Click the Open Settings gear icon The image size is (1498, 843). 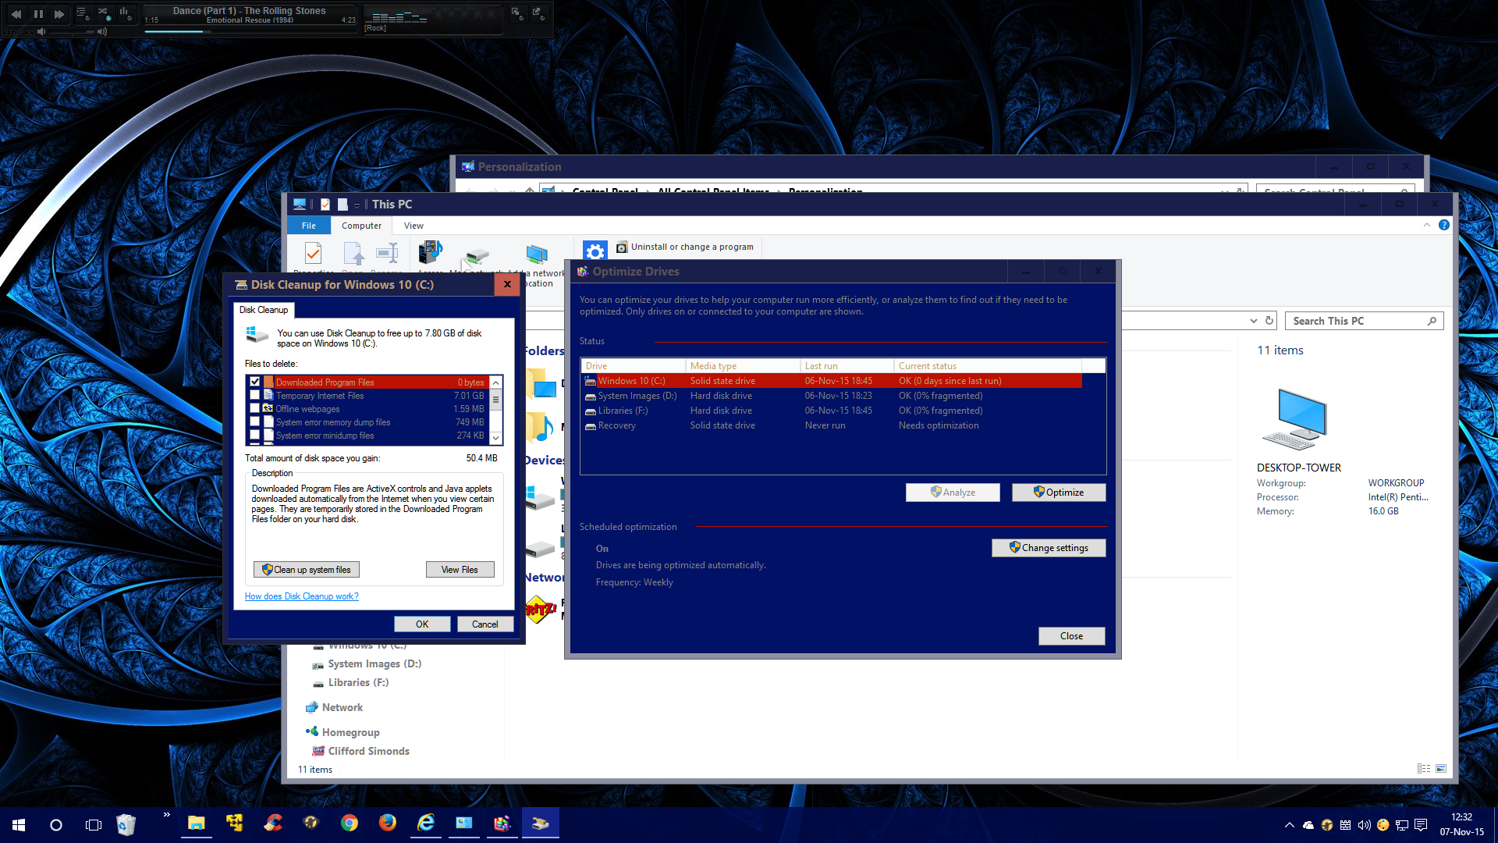(595, 251)
